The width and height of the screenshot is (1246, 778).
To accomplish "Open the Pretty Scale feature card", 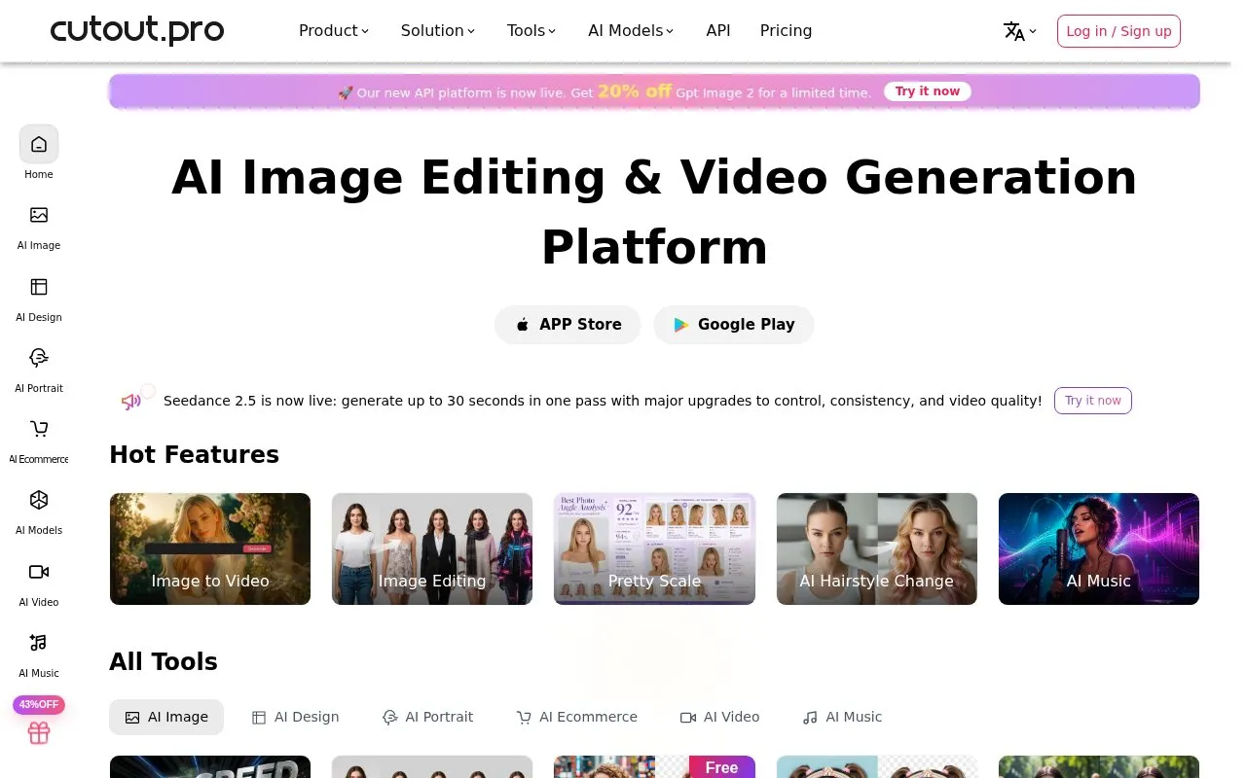I will (x=654, y=548).
